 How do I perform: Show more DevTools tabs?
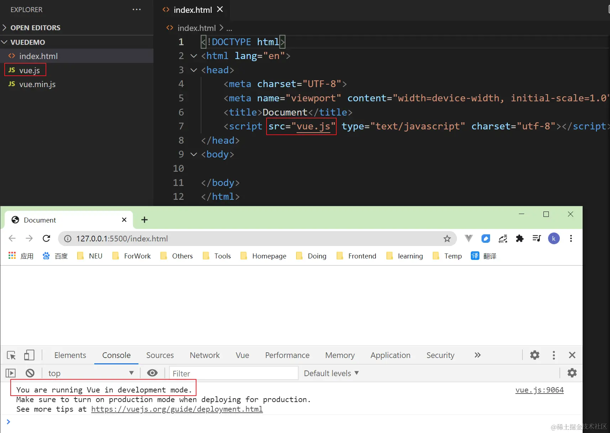(478, 355)
